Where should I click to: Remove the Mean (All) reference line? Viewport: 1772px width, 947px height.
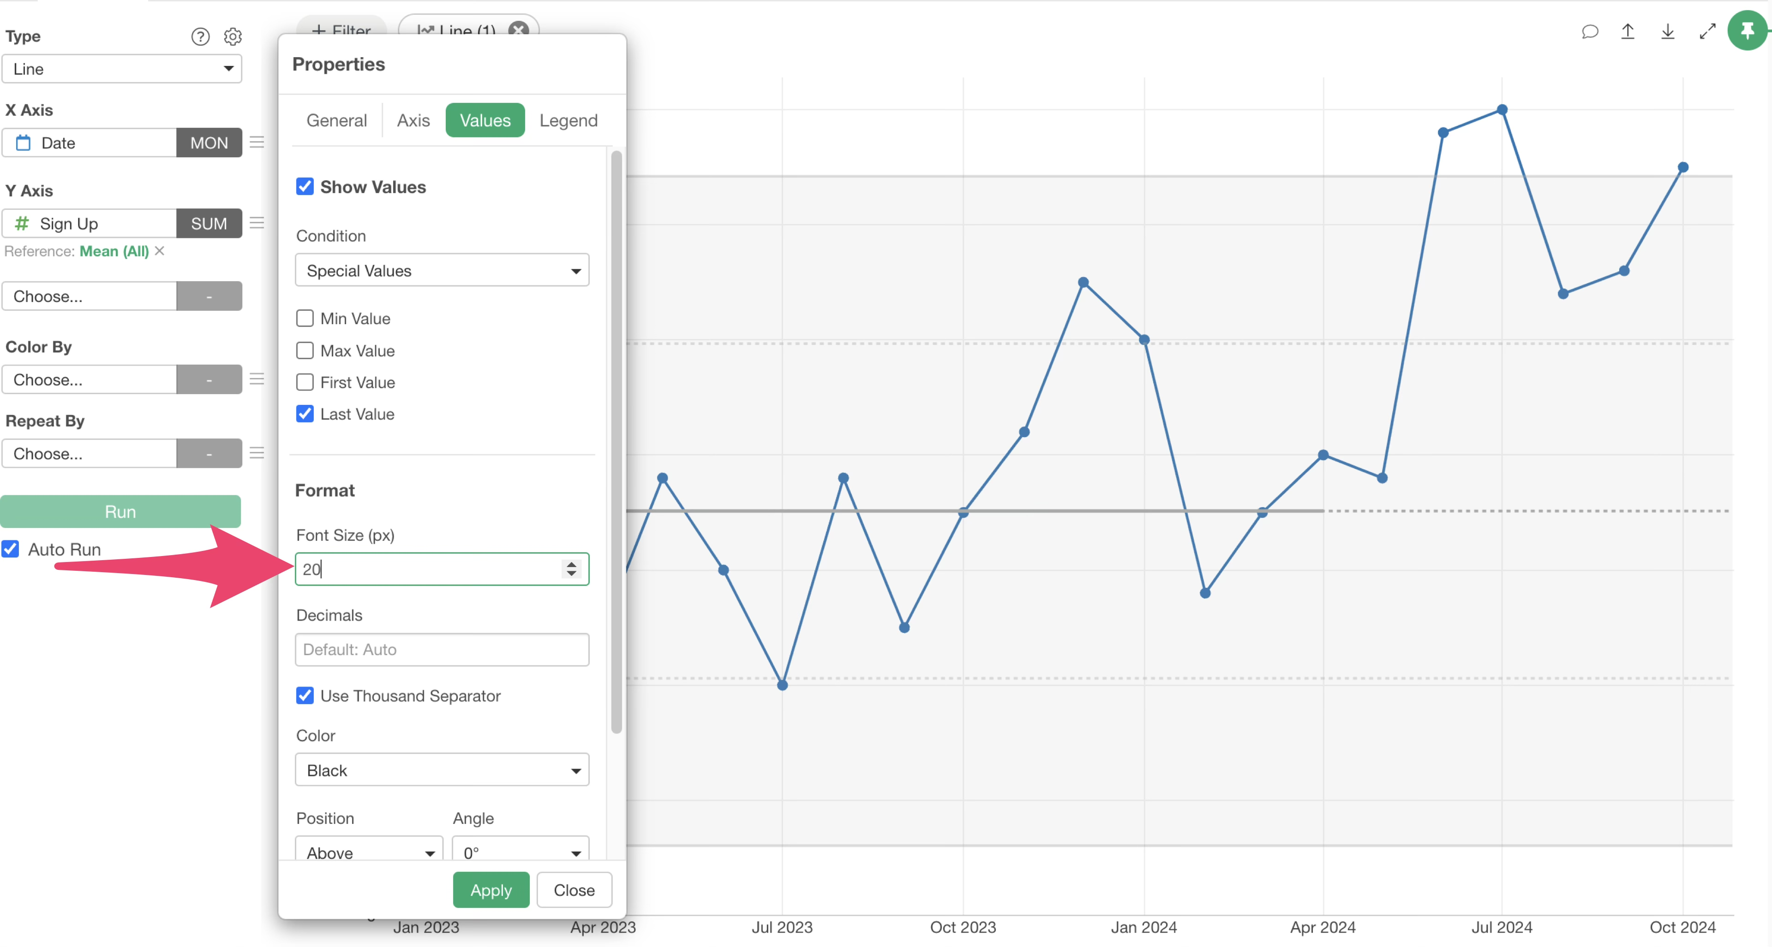click(160, 251)
